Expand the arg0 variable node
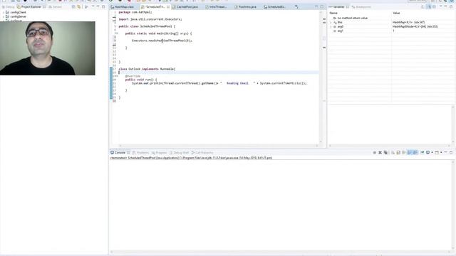456x256 pixels. point(331,26)
